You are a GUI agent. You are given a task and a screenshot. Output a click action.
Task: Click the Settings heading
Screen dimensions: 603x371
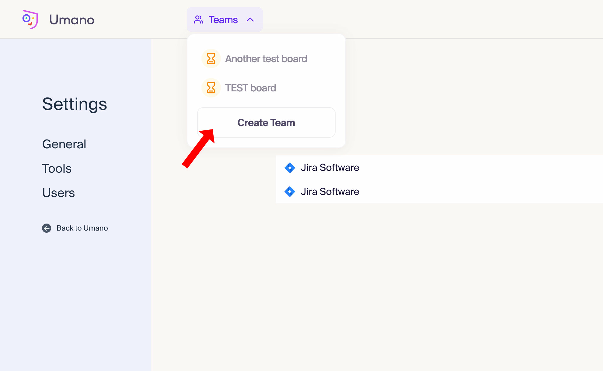point(75,104)
